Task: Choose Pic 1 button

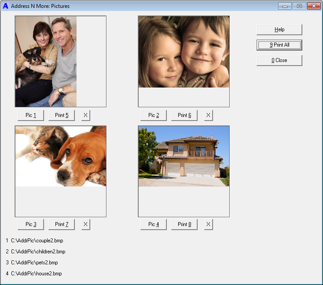Action: click(31, 115)
